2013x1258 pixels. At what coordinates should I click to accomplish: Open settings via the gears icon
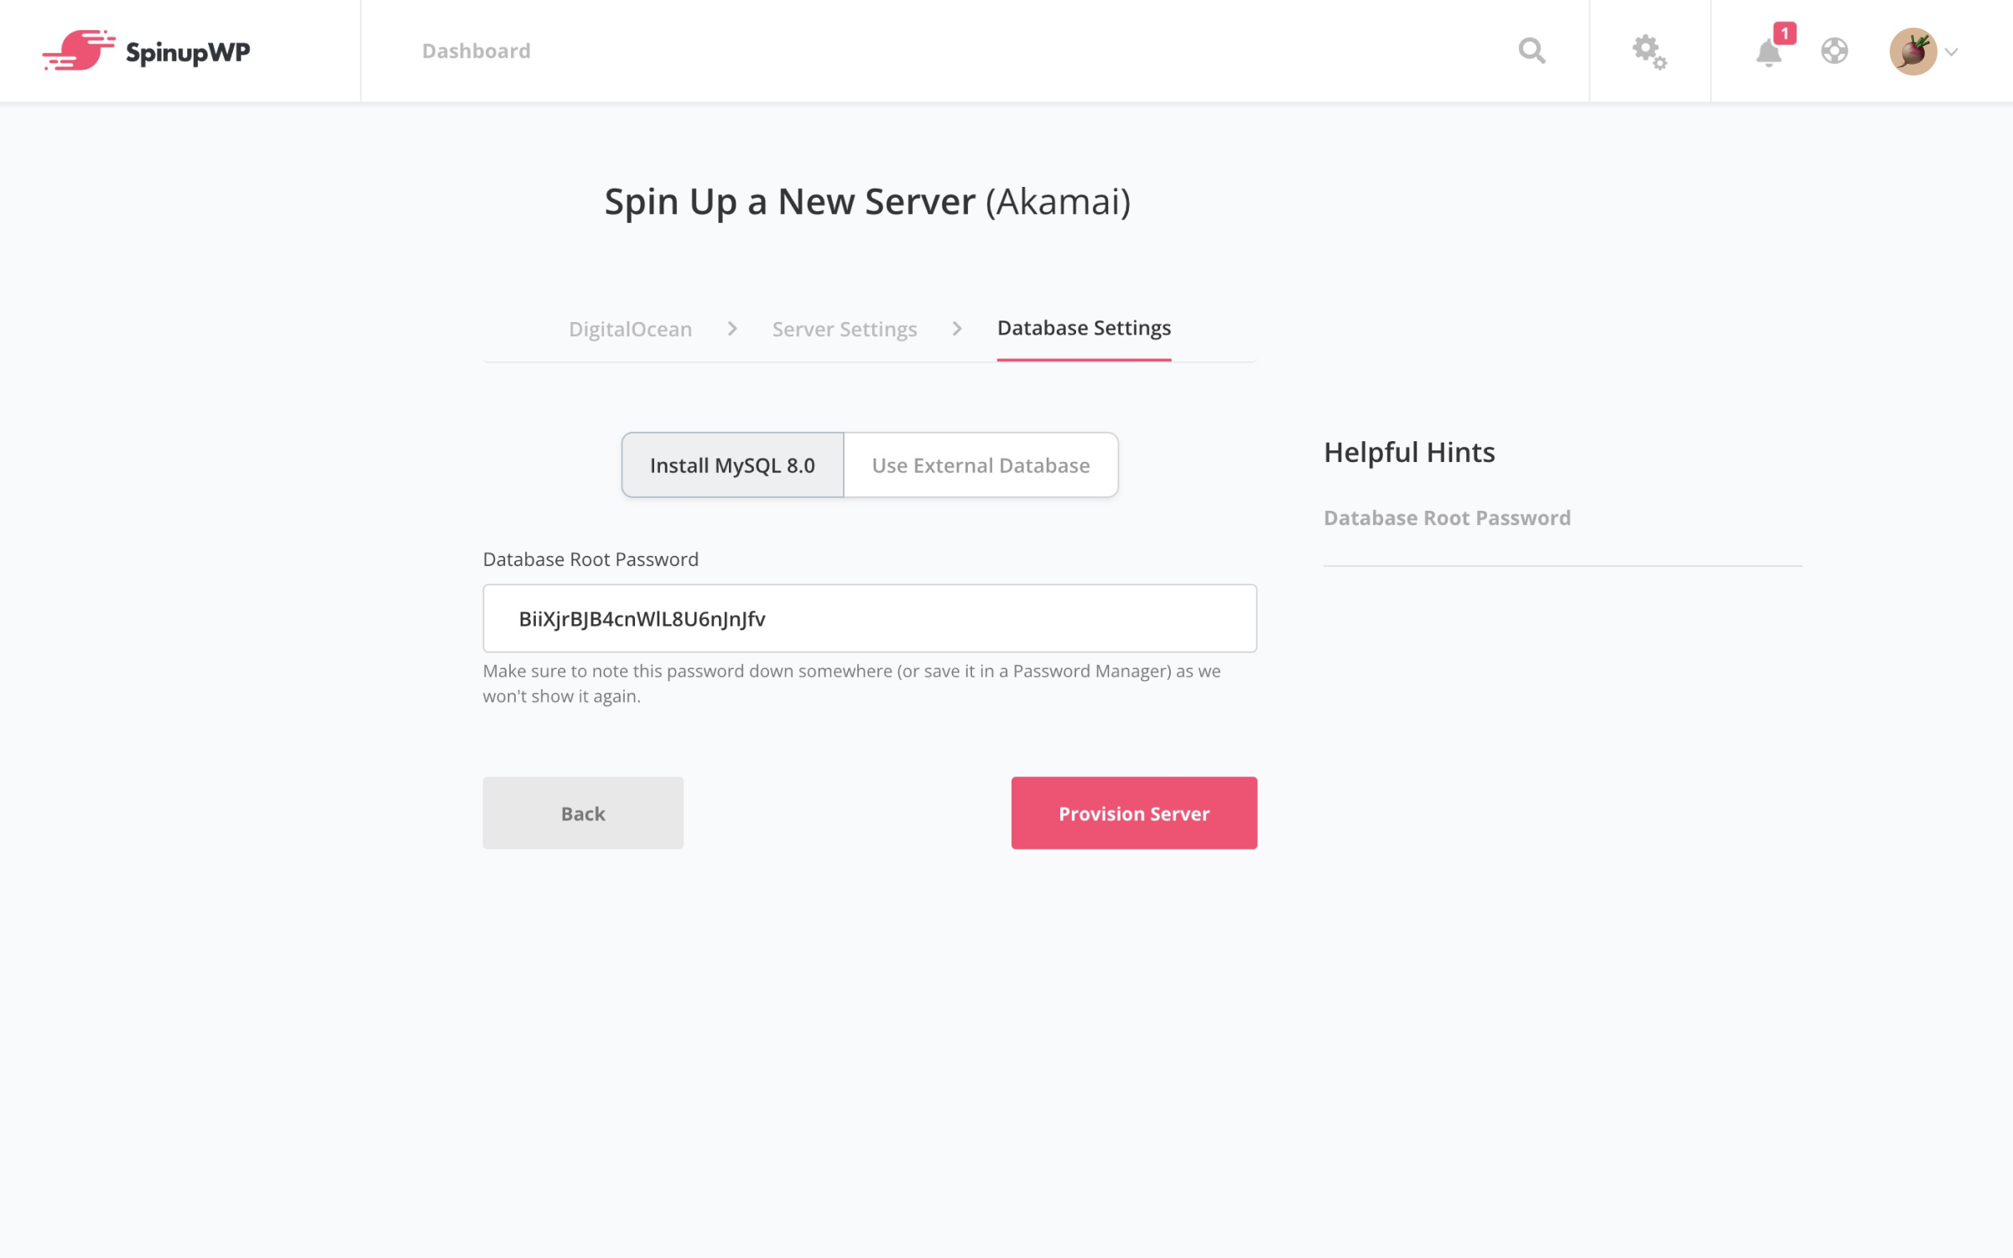click(1649, 52)
